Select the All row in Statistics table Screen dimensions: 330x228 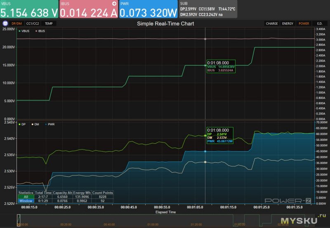point(26,197)
